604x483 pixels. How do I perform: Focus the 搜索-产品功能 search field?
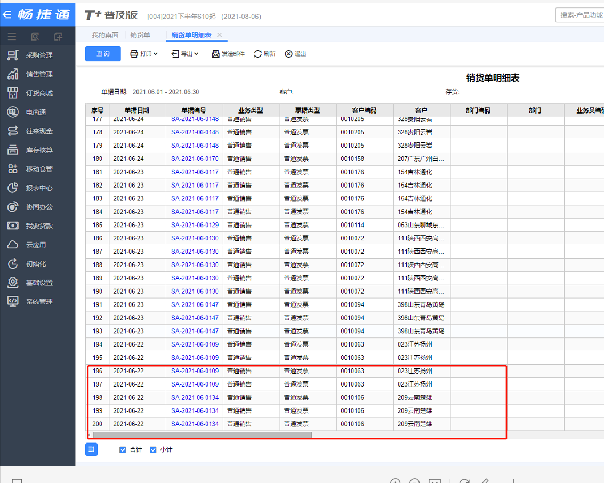(x=579, y=15)
